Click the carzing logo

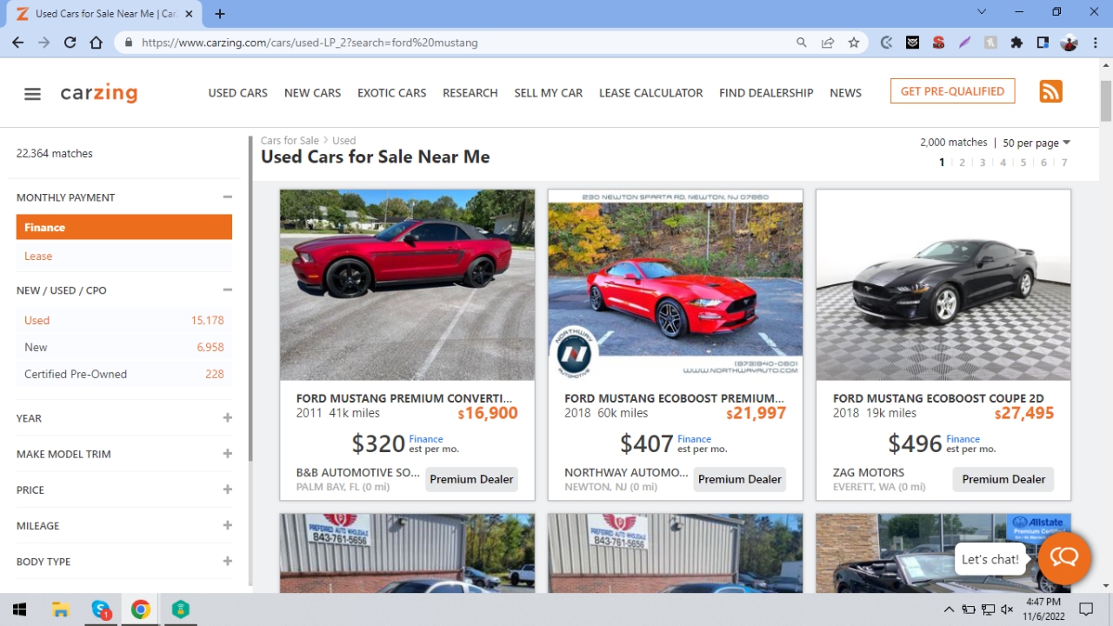99,93
